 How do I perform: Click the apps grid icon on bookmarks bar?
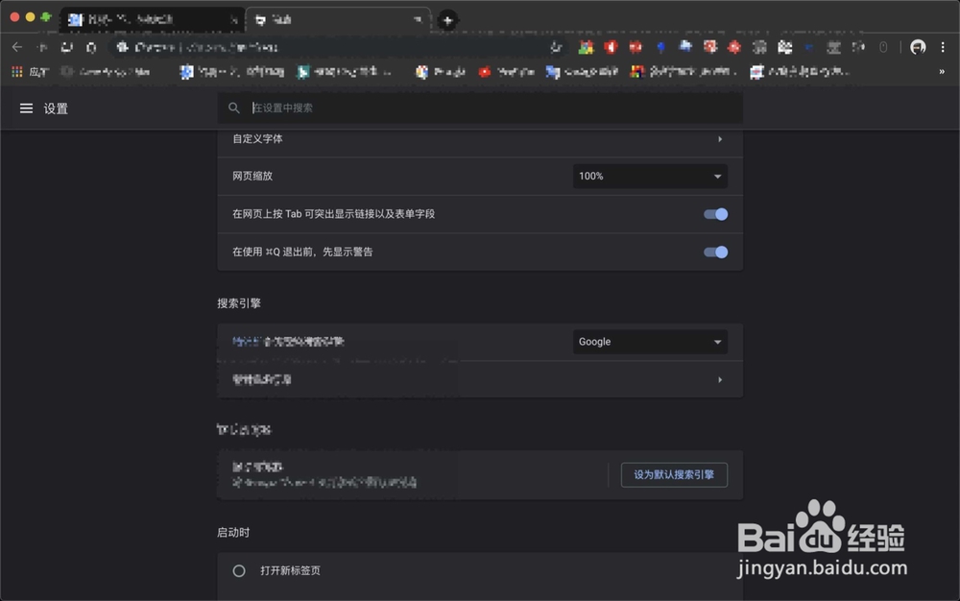16,71
